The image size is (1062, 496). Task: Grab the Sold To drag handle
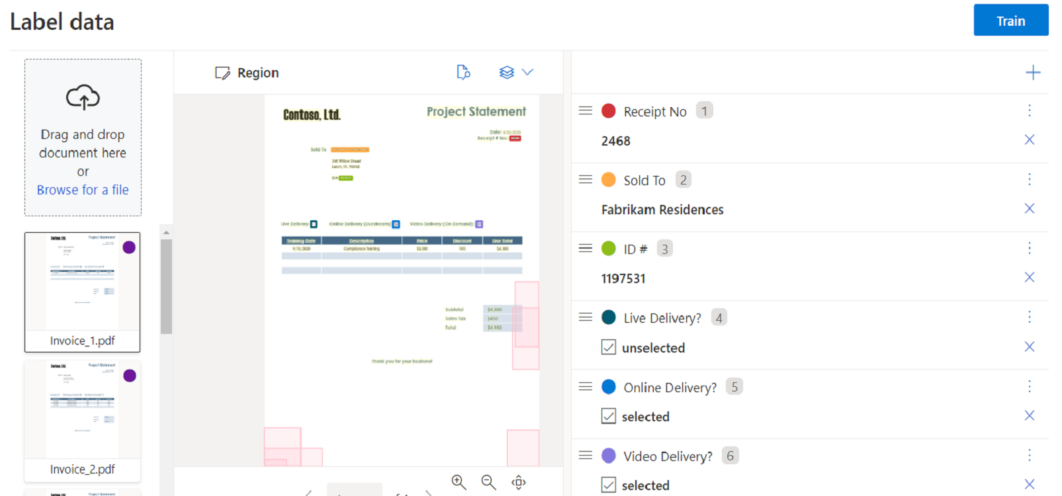pos(586,179)
